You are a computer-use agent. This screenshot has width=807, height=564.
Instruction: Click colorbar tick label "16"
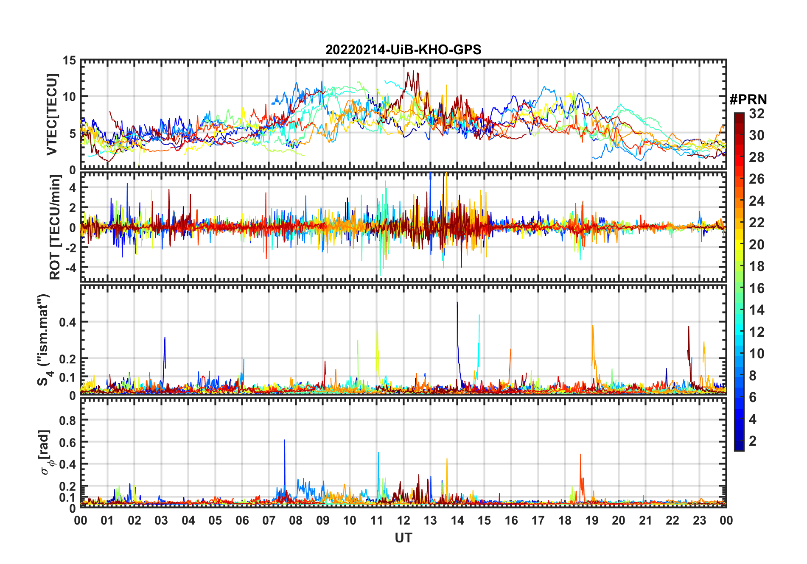[x=757, y=288]
